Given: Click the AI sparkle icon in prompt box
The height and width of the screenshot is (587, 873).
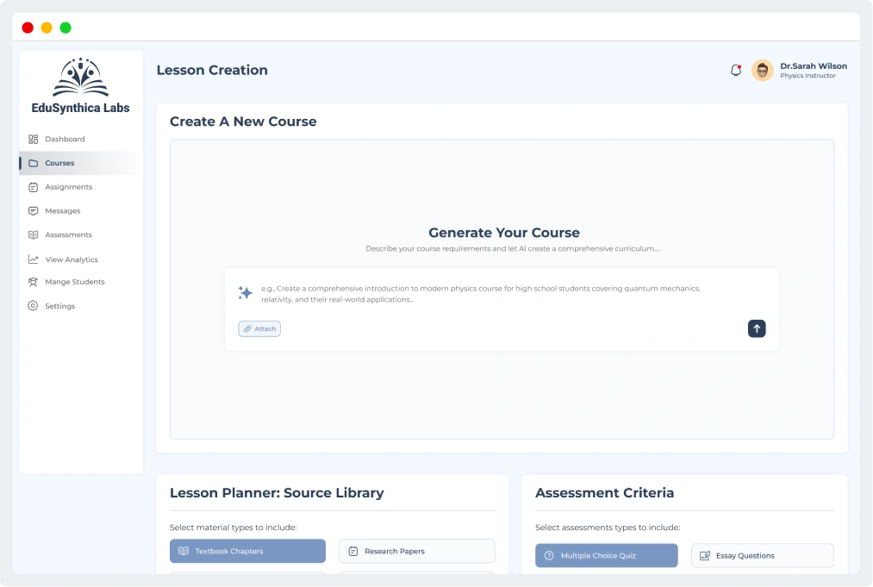Looking at the screenshot, I should (x=246, y=293).
